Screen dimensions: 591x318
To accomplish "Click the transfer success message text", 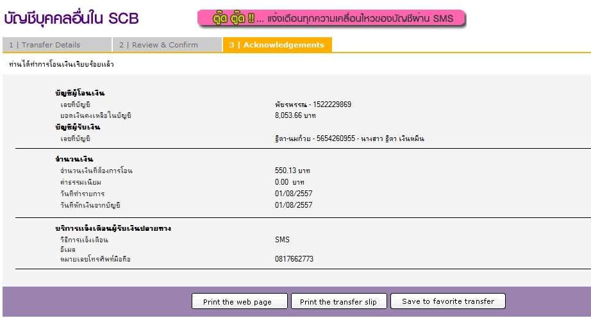I will [x=62, y=64].
